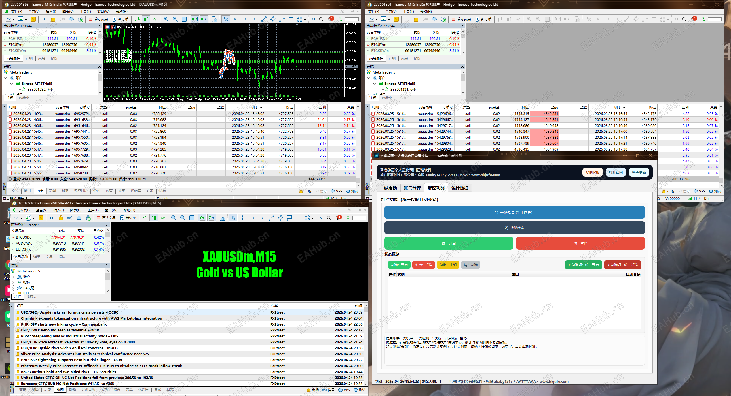This screenshot has width=731, height=396.
Task: Click the tile windows grid icon in the 165169162 toolbar
Action: [192, 218]
